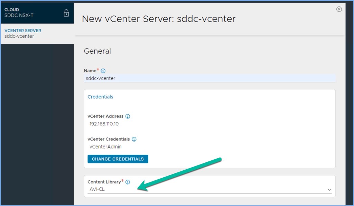Select the Cloud SDDC NSX-T sidebar item
354x206 pixels.
point(31,12)
